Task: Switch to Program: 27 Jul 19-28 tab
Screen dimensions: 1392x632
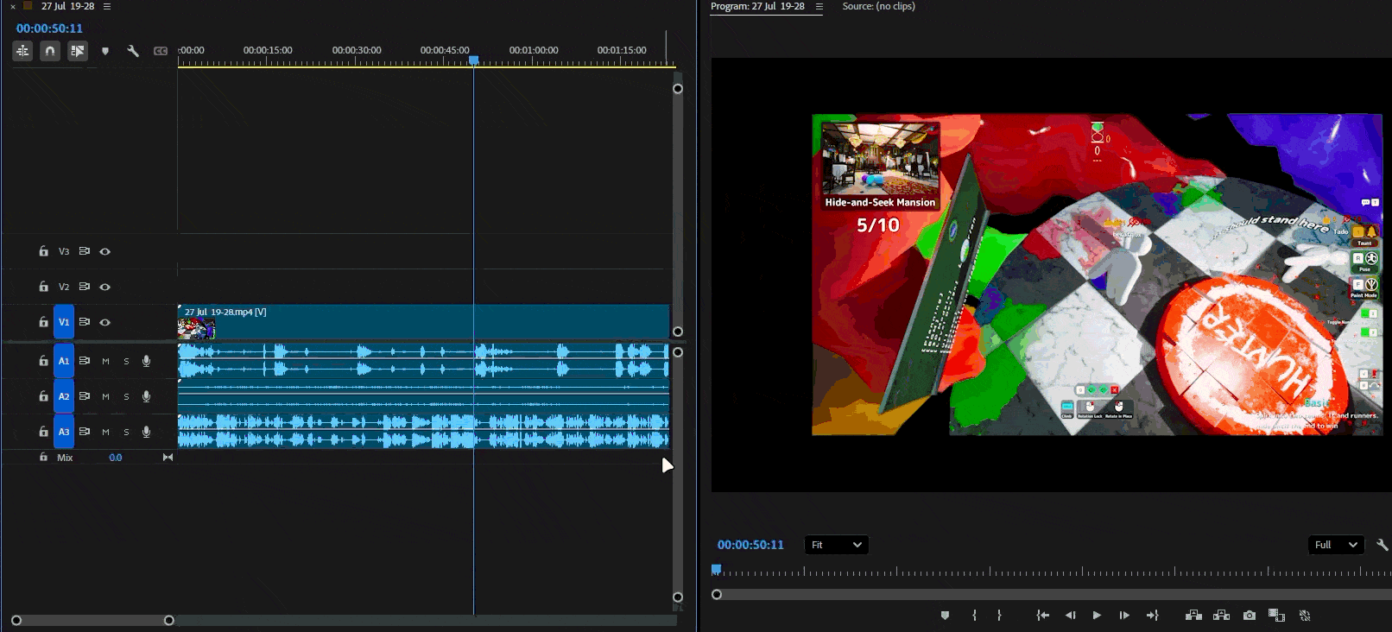Action: [757, 6]
